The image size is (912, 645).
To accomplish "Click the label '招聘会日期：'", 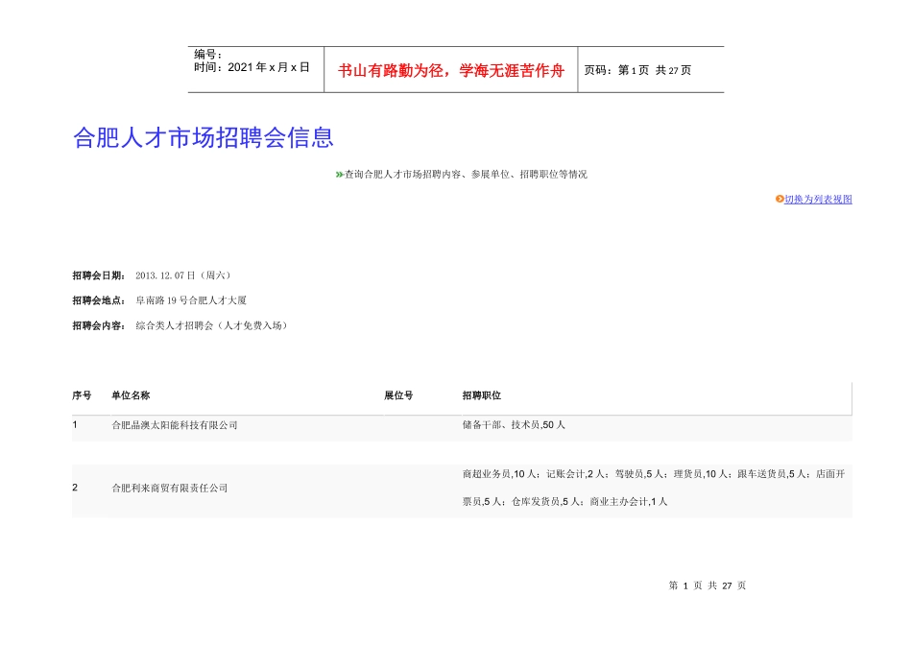I will [98, 275].
